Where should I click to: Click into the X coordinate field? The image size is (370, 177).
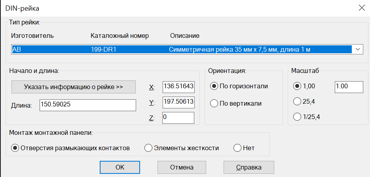(x=178, y=87)
